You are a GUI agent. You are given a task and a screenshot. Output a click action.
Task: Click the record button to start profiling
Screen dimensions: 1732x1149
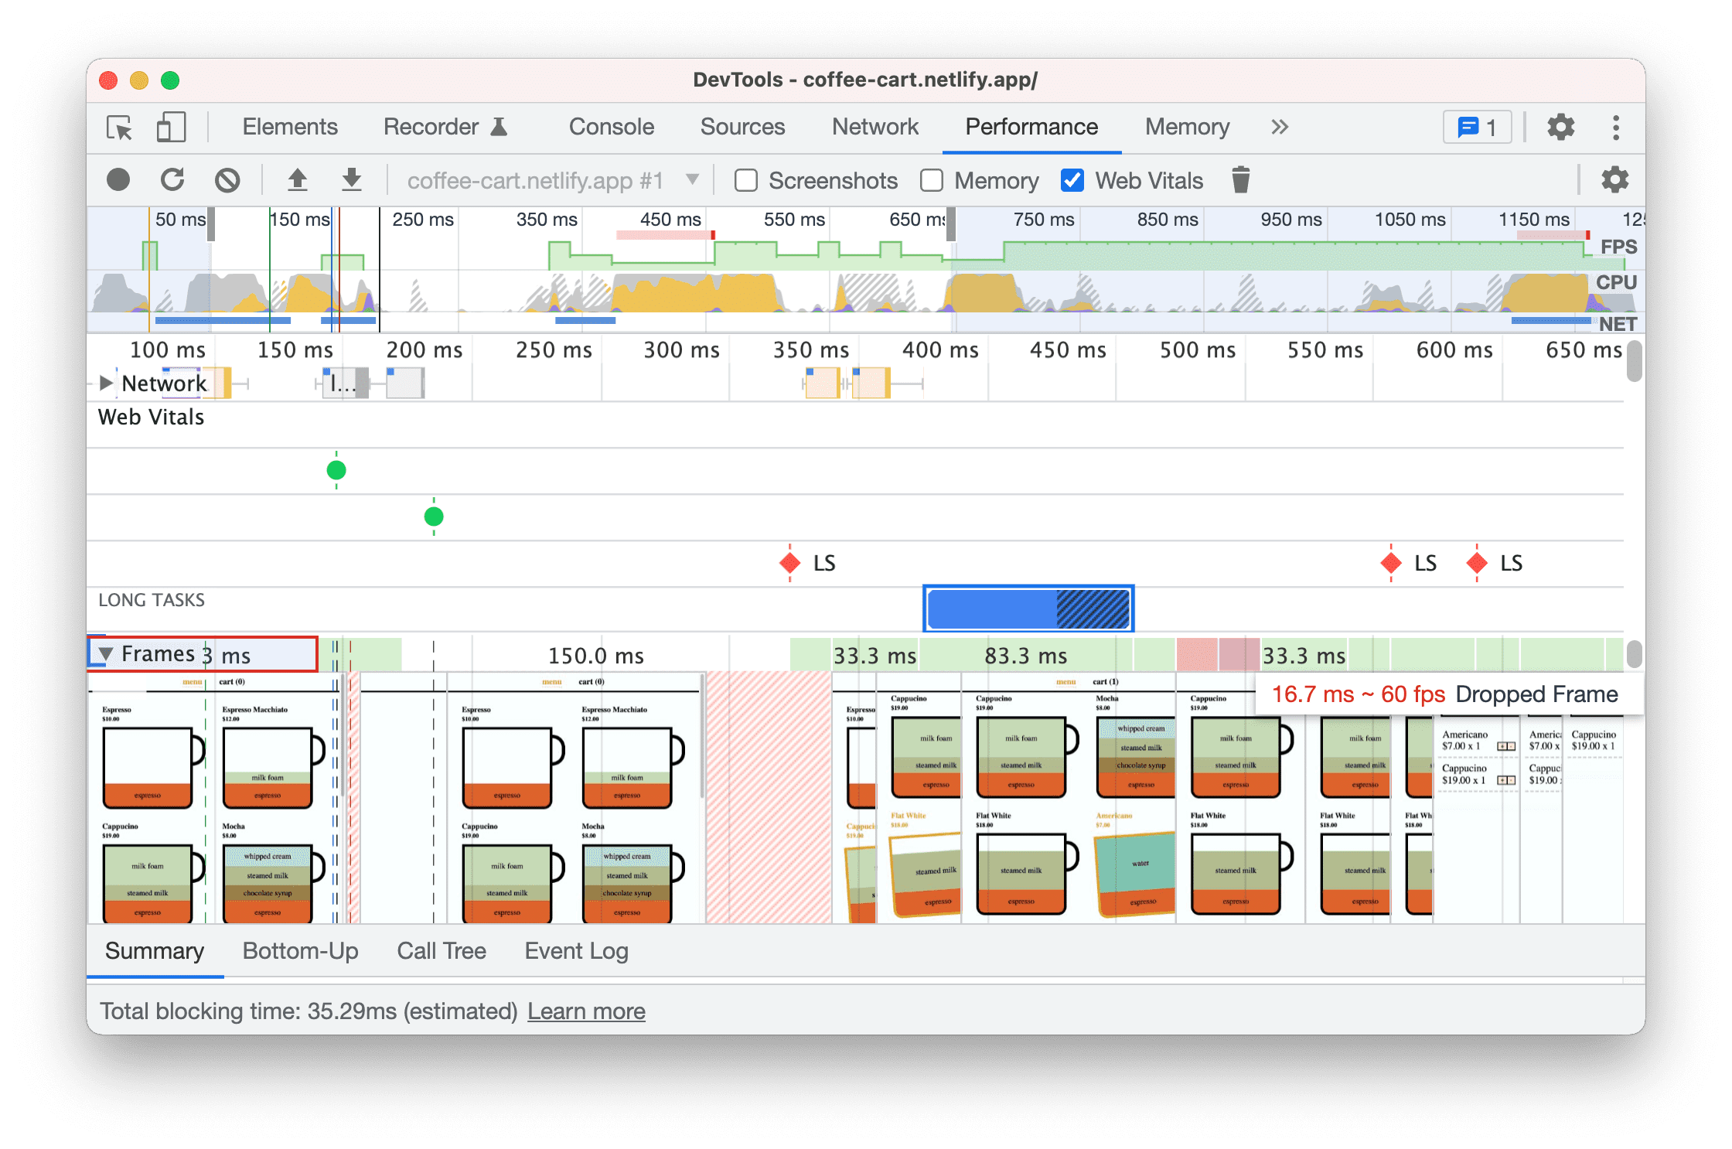pos(115,179)
